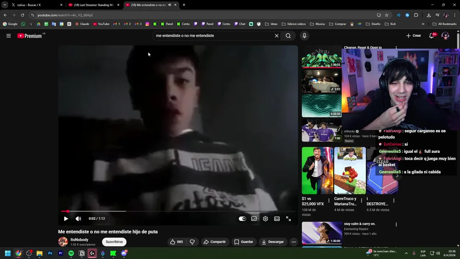The image size is (460, 259).
Task: Open options for $1 vs $25,000 VFX
Action: click(329, 201)
